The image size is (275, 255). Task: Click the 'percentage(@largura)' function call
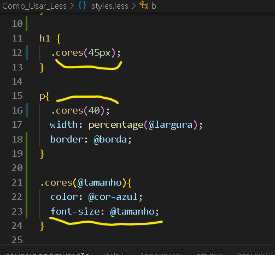tap(143, 125)
